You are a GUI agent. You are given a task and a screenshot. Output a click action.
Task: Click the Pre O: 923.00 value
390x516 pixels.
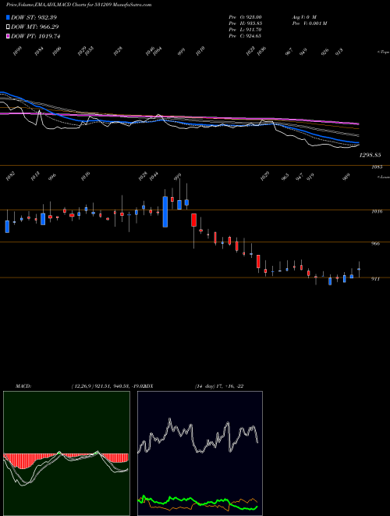click(x=245, y=17)
